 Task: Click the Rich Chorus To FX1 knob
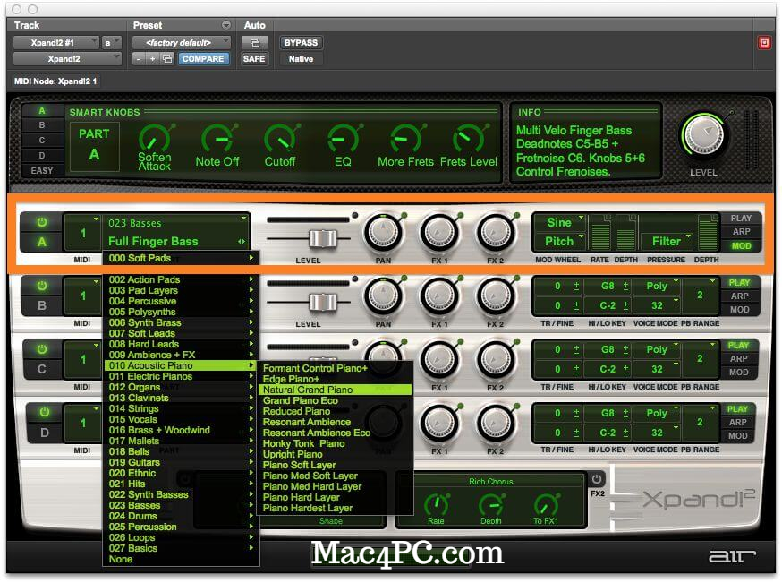click(x=546, y=504)
